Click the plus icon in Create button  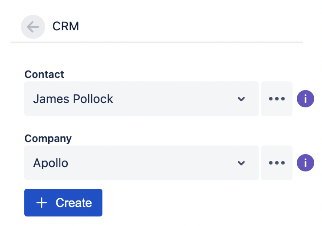coord(42,203)
